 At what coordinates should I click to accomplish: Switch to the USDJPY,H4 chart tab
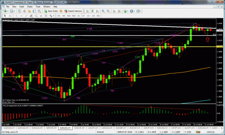click(93, 128)
